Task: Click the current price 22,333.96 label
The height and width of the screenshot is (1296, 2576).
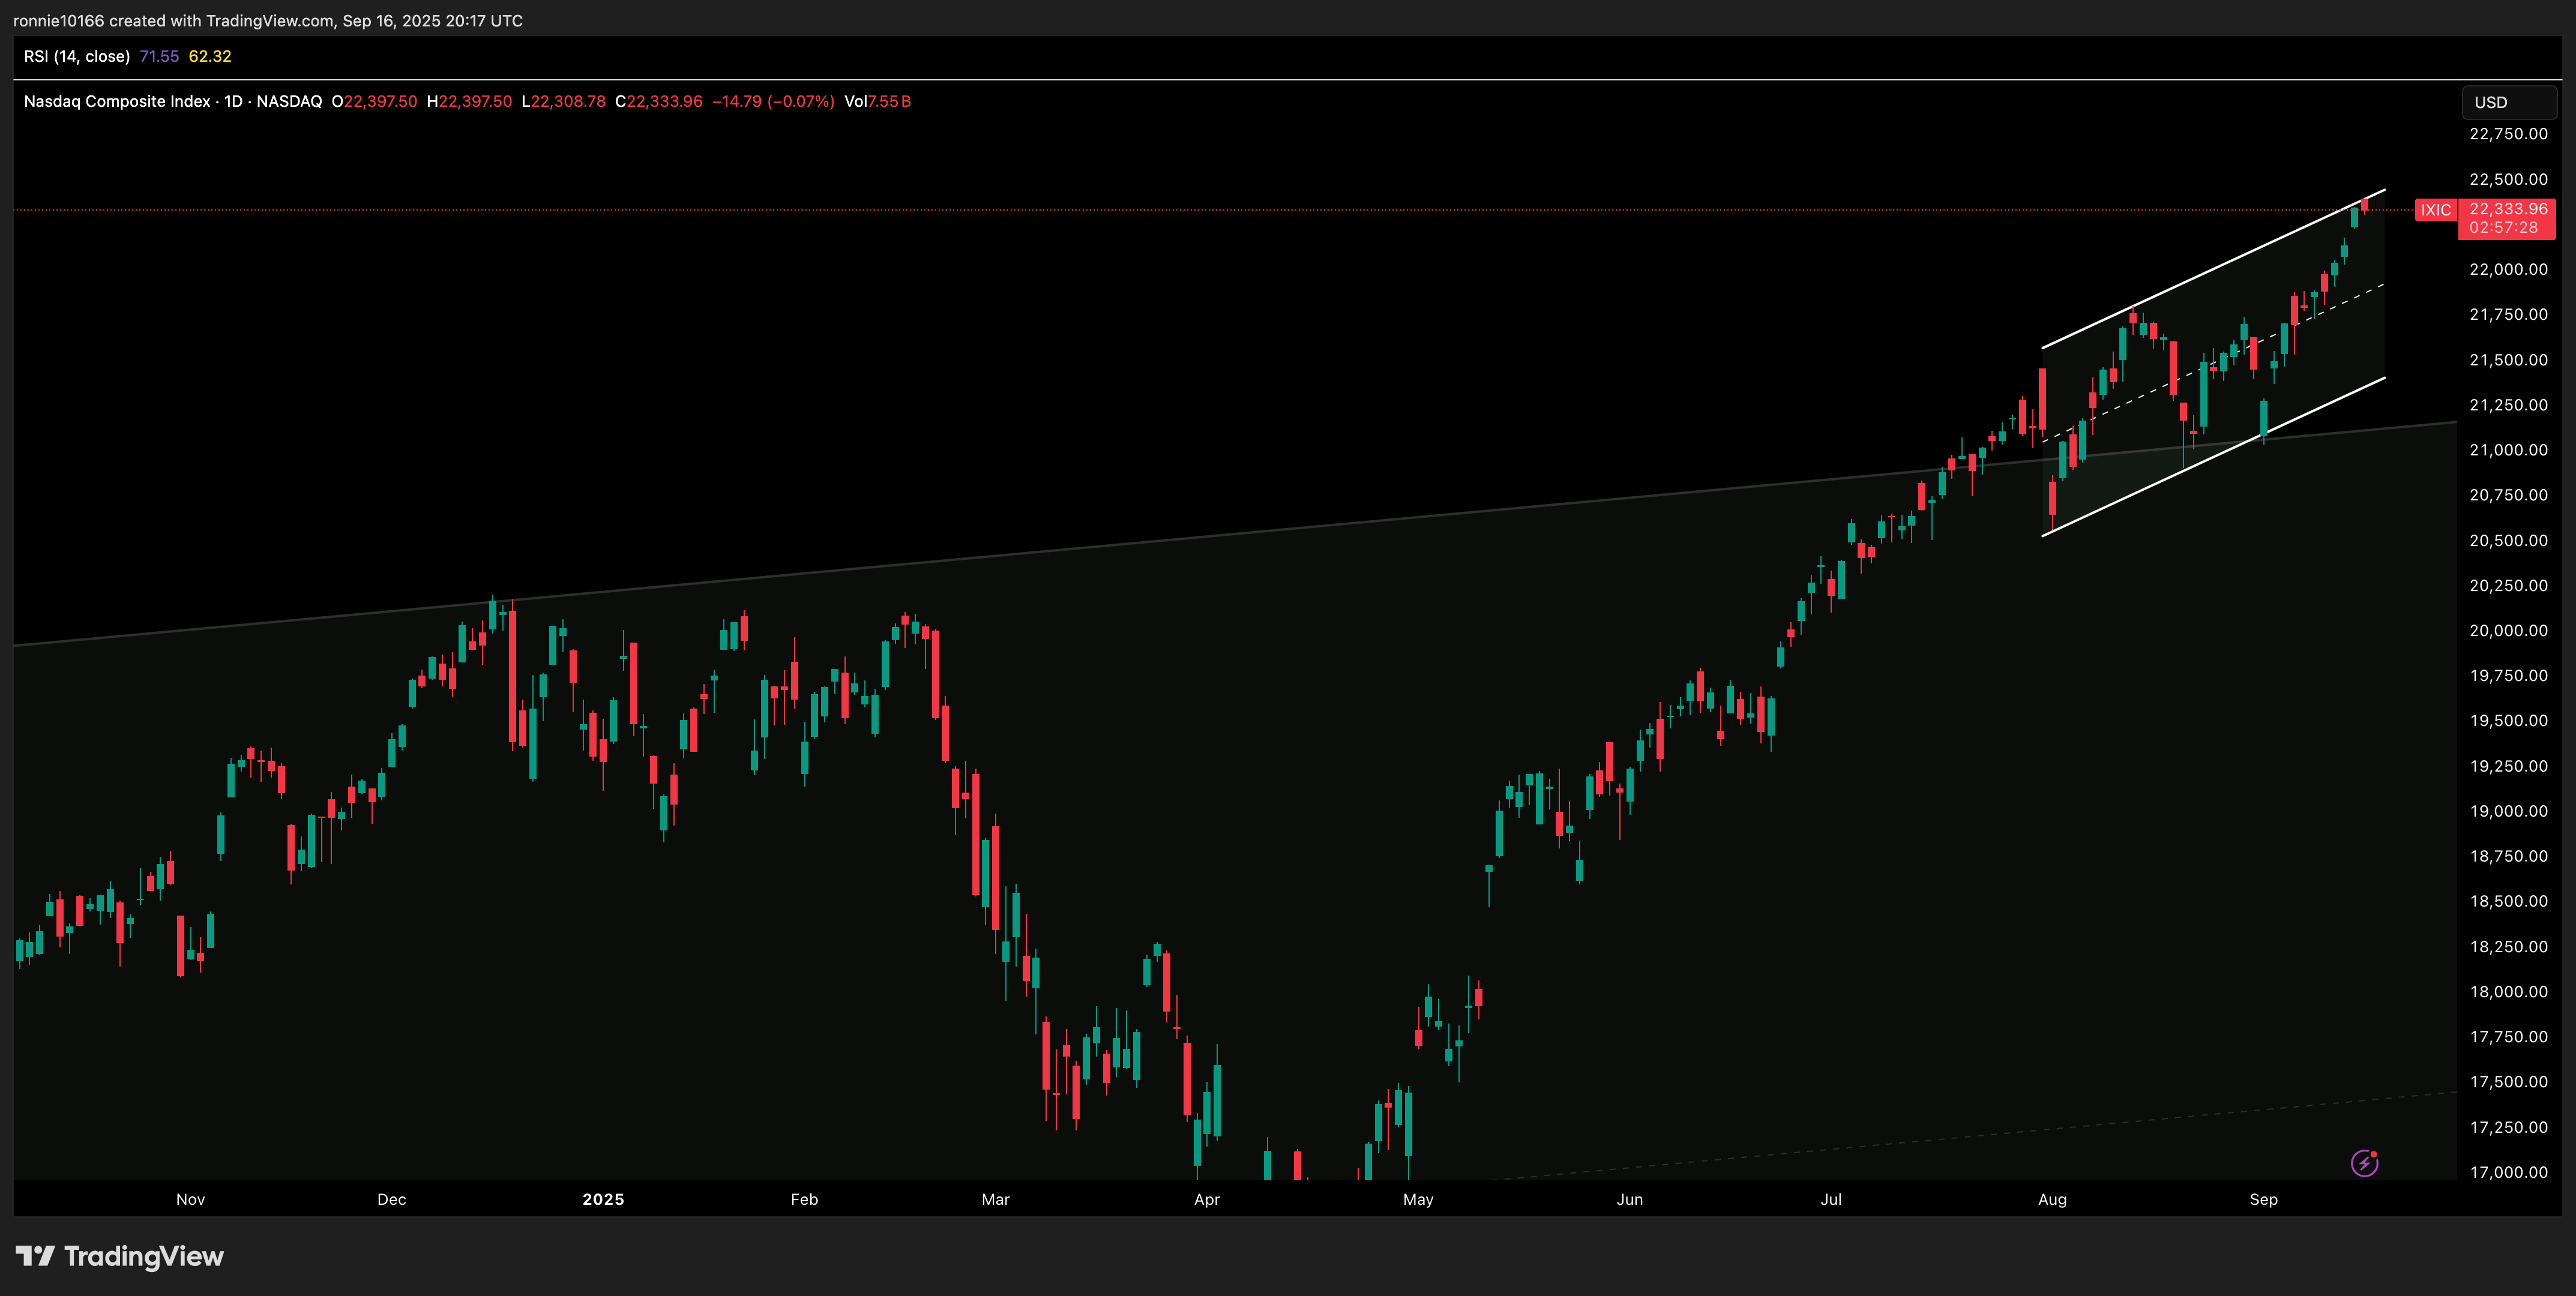Action: (x=2508, y=209)
